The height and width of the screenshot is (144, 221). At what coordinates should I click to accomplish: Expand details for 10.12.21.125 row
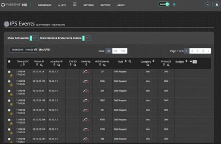point(11,85)
